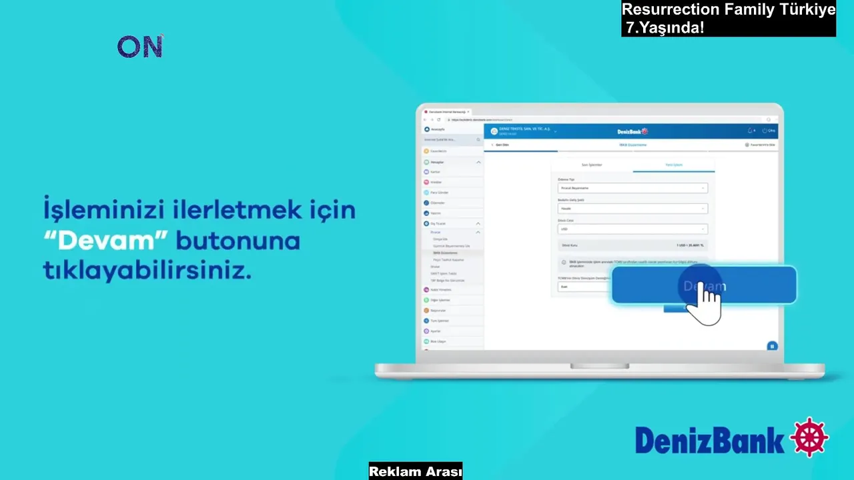Click the highlighted Devam button
This screenshot has height=480, width=854.
704,286
